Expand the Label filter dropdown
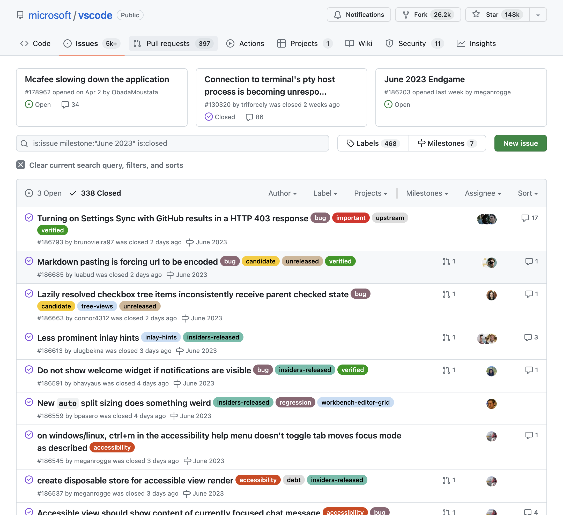 (x=325, y=193)
